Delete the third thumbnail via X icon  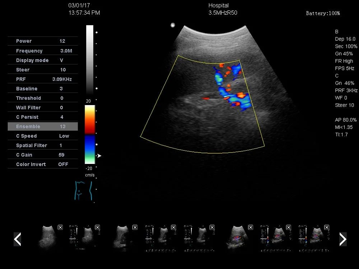point(135,227)
